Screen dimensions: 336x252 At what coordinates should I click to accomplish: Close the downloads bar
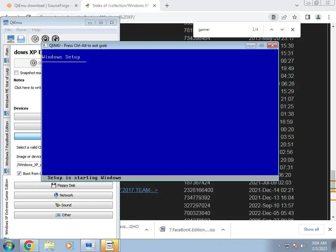330,229
